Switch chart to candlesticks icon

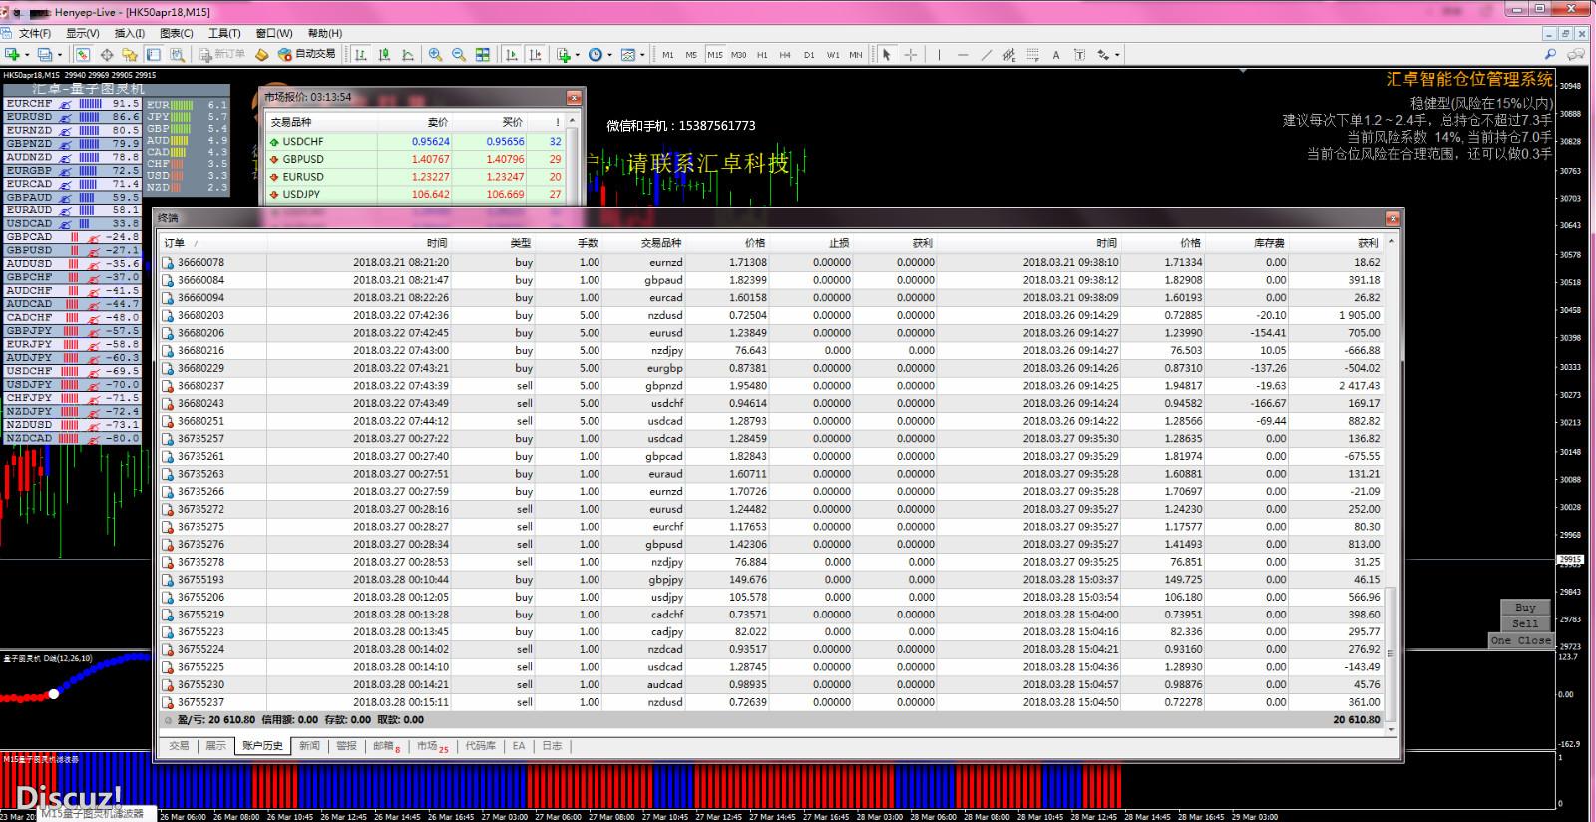click(x=385, y=55)
